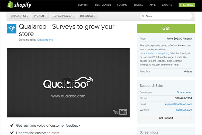
Task: Focus the Search input field
Action: pos(166,16)
